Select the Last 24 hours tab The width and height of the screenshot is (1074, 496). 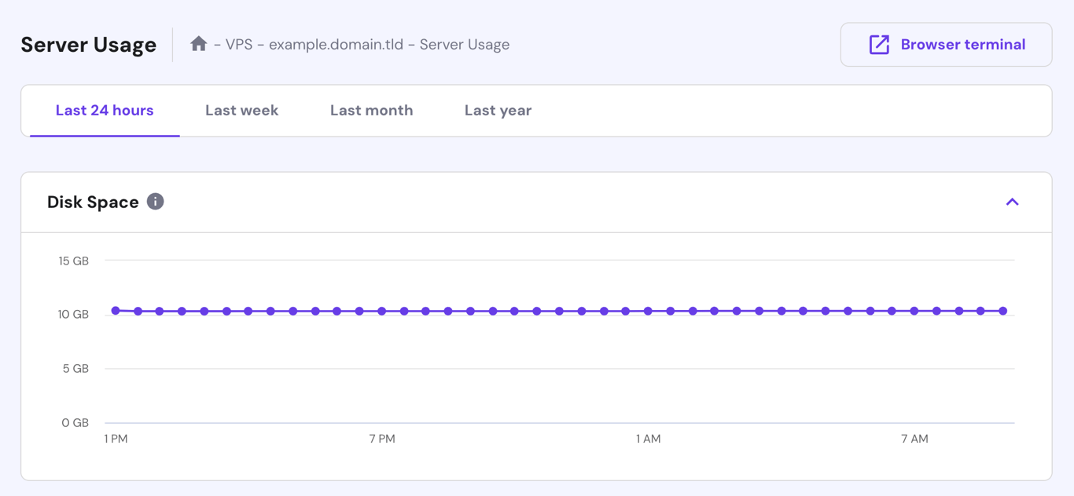[x=104, y=110]
